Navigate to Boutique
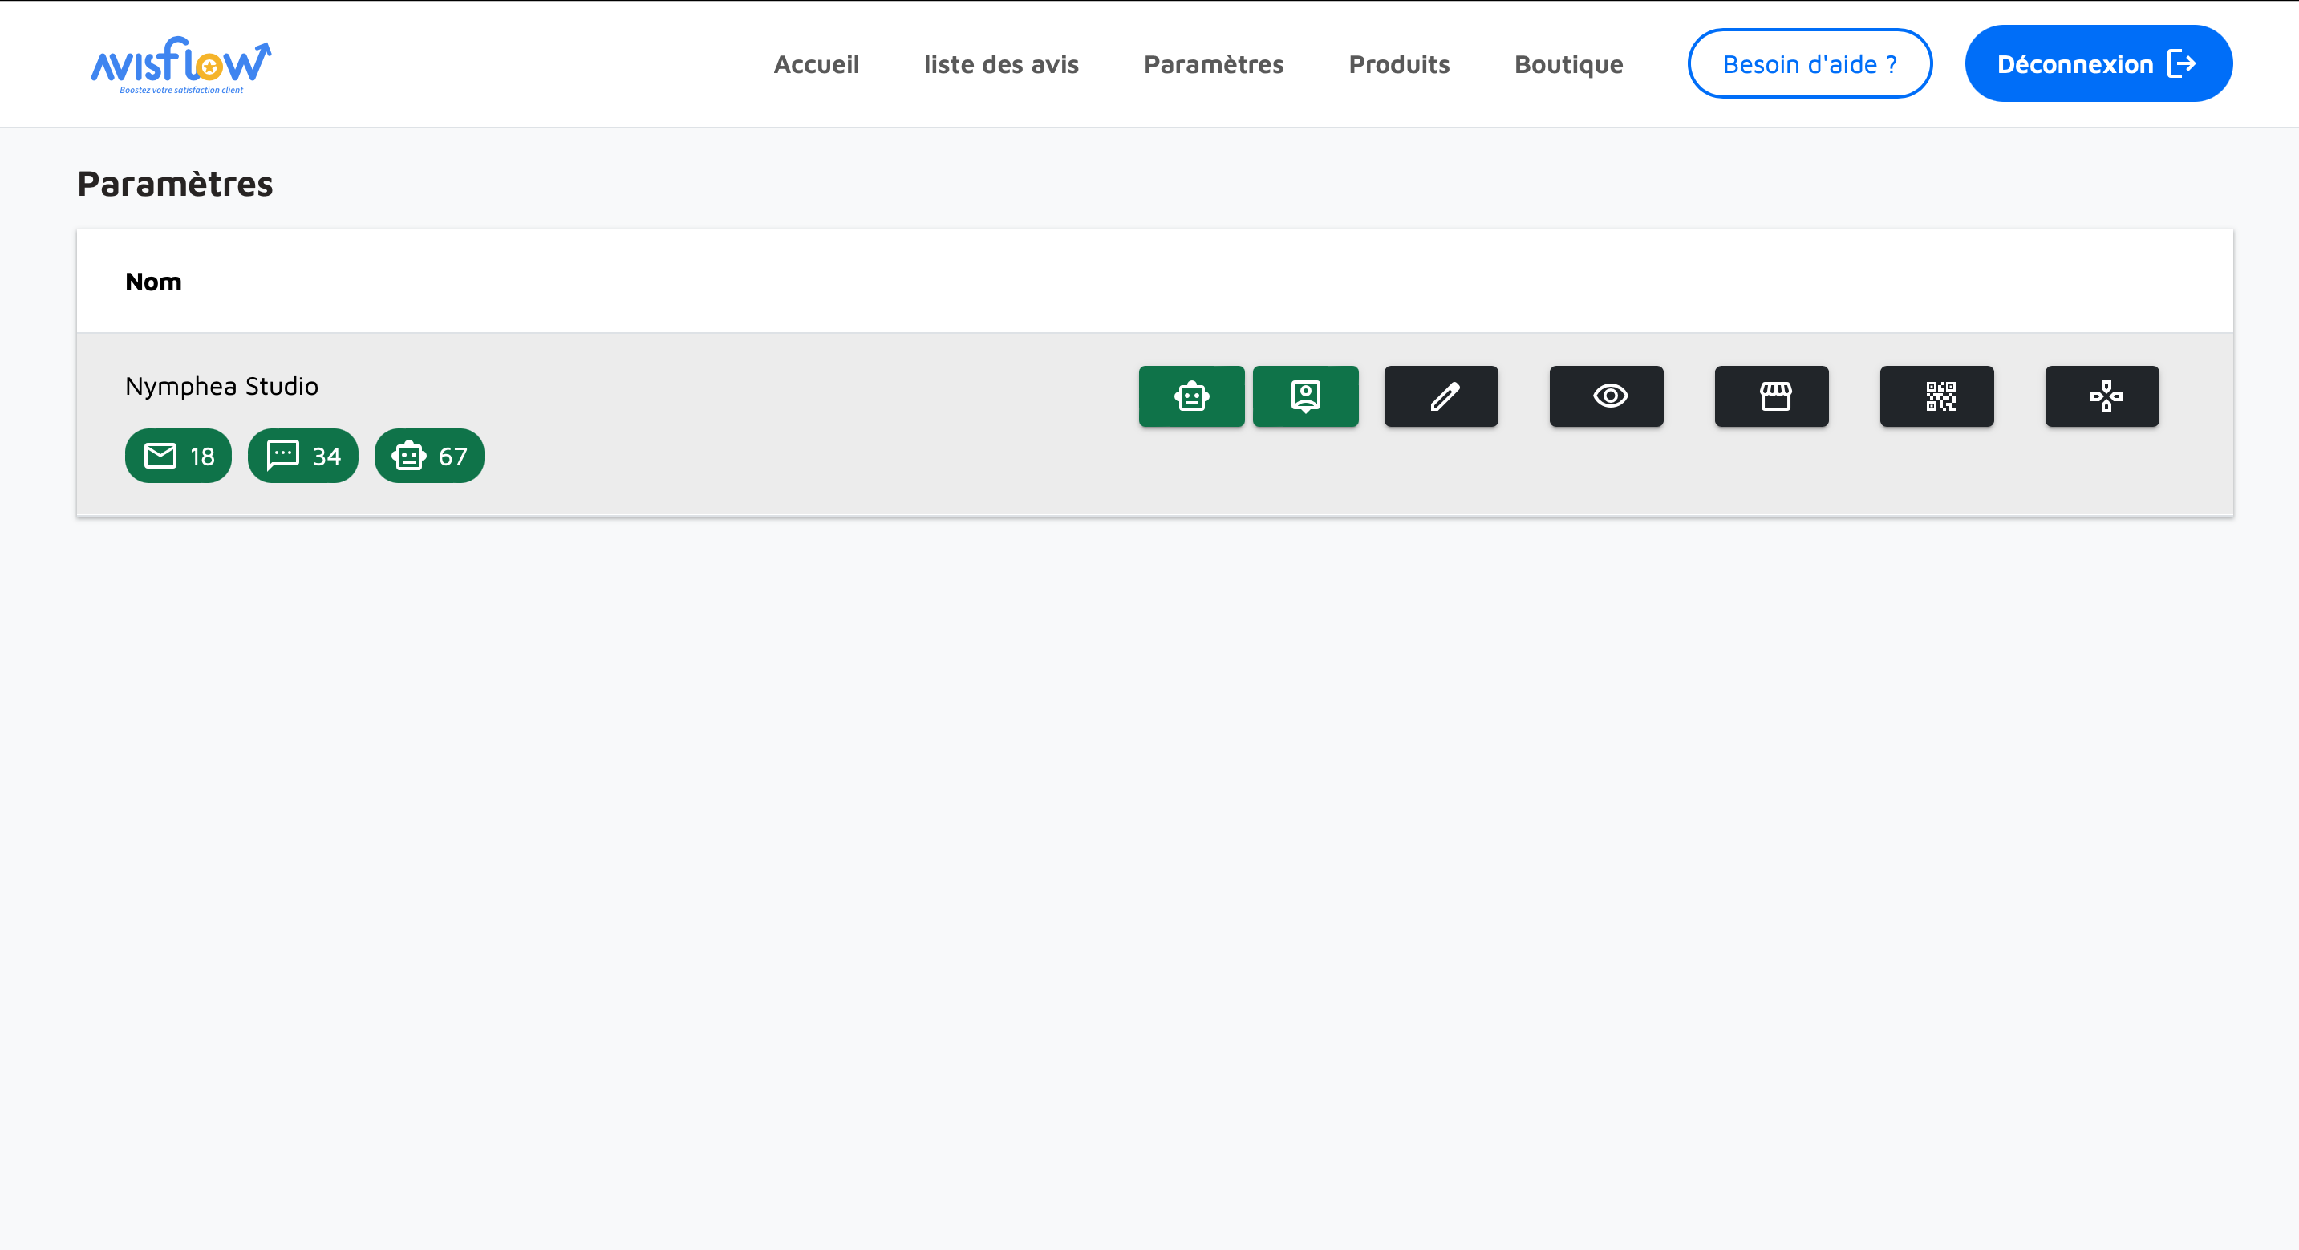Viewport: 2299px width, 1250px height. pos(1568,64)
